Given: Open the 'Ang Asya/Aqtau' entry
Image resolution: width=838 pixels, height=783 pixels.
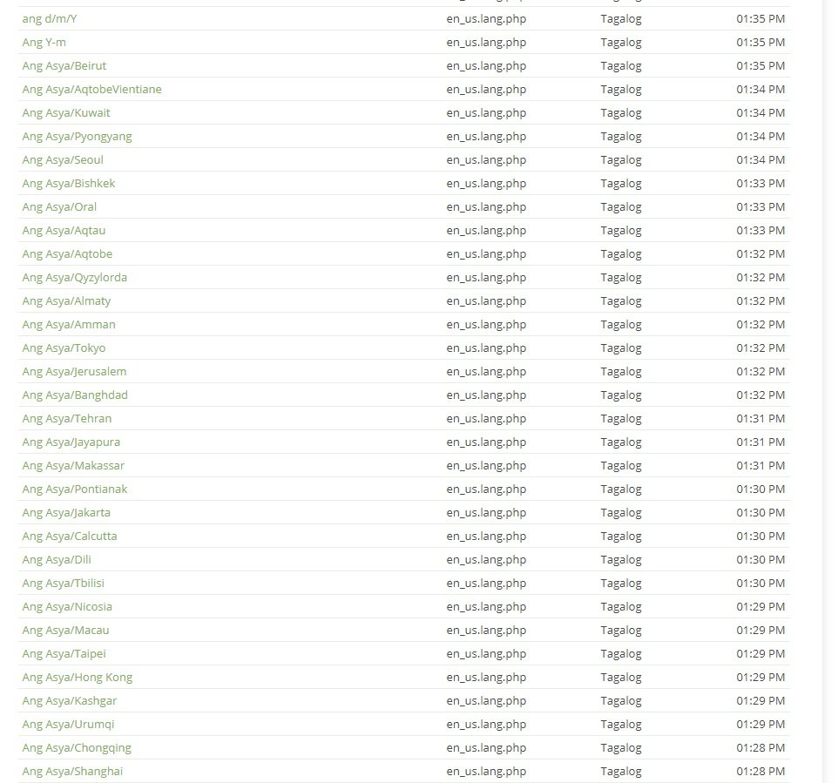Looking at the screenshot, I should [x=64, y=230].
